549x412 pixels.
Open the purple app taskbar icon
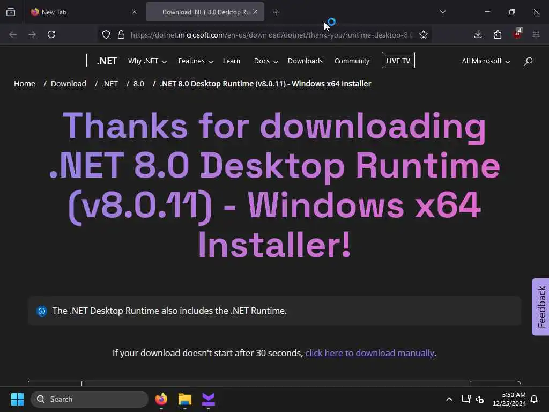coord(209,399)
